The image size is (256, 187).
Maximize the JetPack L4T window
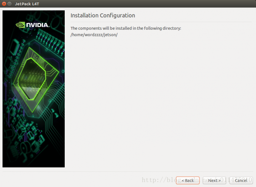(10, 4)
